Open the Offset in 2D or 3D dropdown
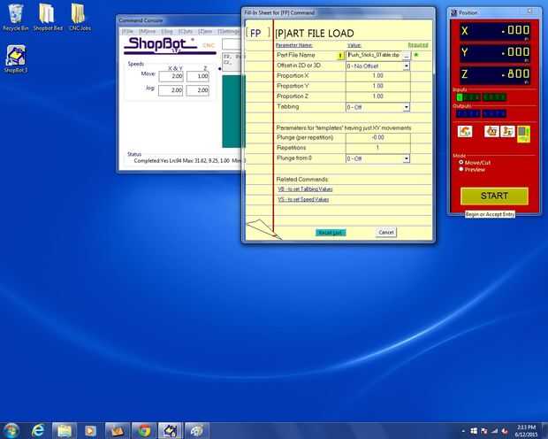 [x=406, y=65]
